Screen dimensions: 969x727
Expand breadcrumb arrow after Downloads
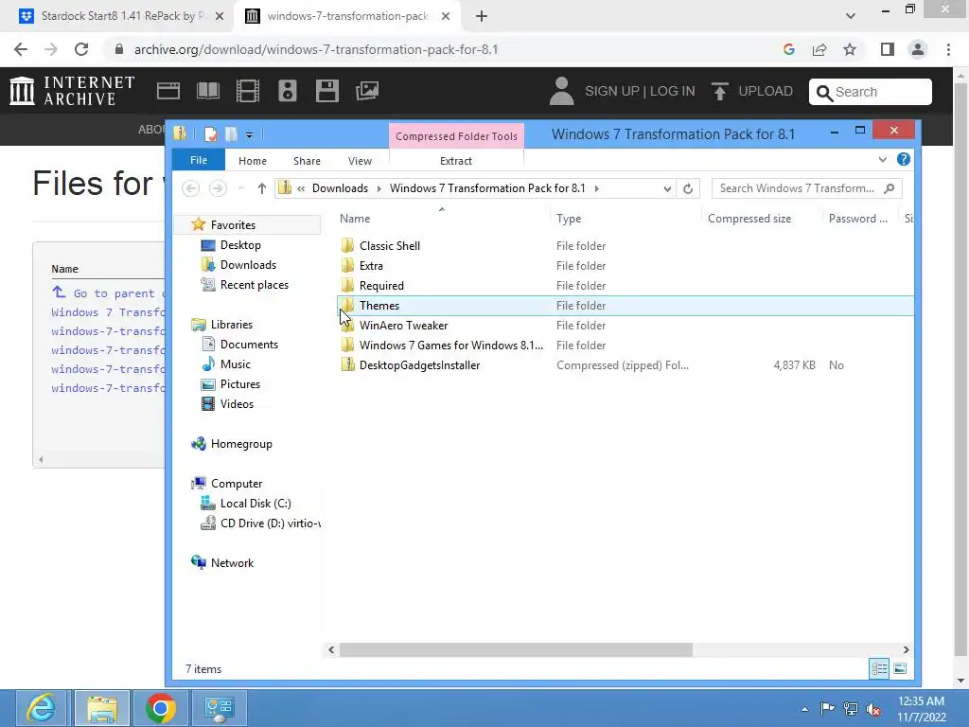(x=379, y=188)
